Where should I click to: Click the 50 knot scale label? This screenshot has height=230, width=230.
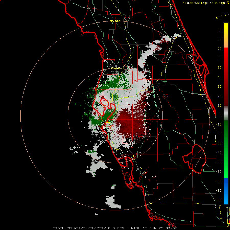(220, 68)
